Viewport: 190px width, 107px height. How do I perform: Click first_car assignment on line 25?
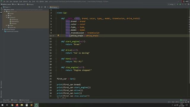pos(66,79)
